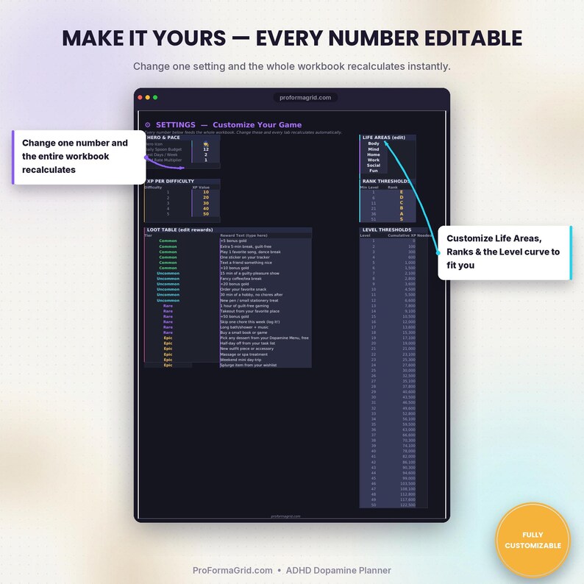The image size is (584, 584).
Task: Edit 'New pen / small stationery treat' reward
Action: pyautogui.click(x=266, y=300)
